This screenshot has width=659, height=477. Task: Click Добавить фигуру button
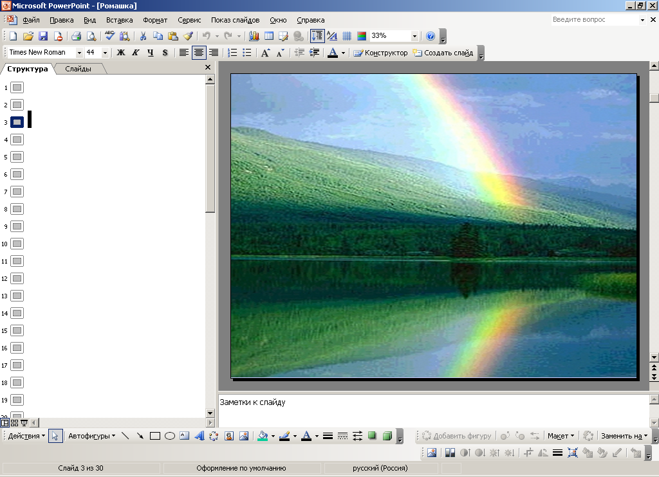click(456, 436)
